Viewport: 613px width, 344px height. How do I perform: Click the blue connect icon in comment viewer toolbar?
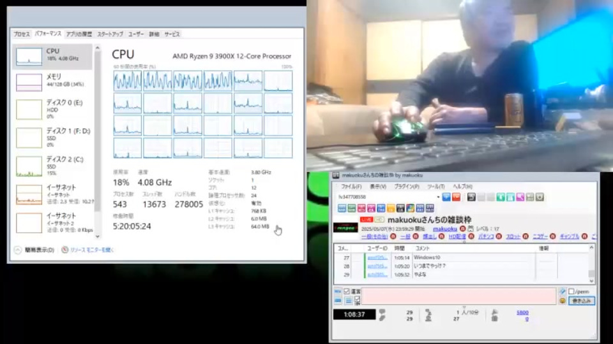click(x=446, y=197)
